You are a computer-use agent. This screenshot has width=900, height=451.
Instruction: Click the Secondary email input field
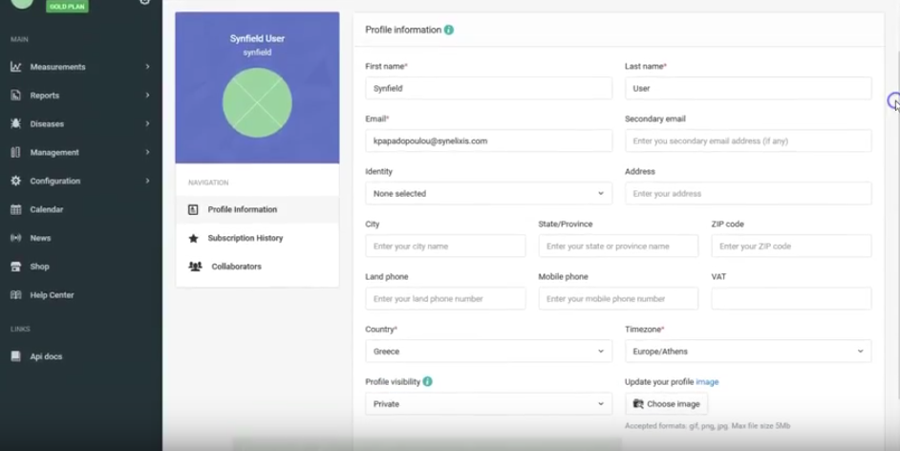coord(748,141)
